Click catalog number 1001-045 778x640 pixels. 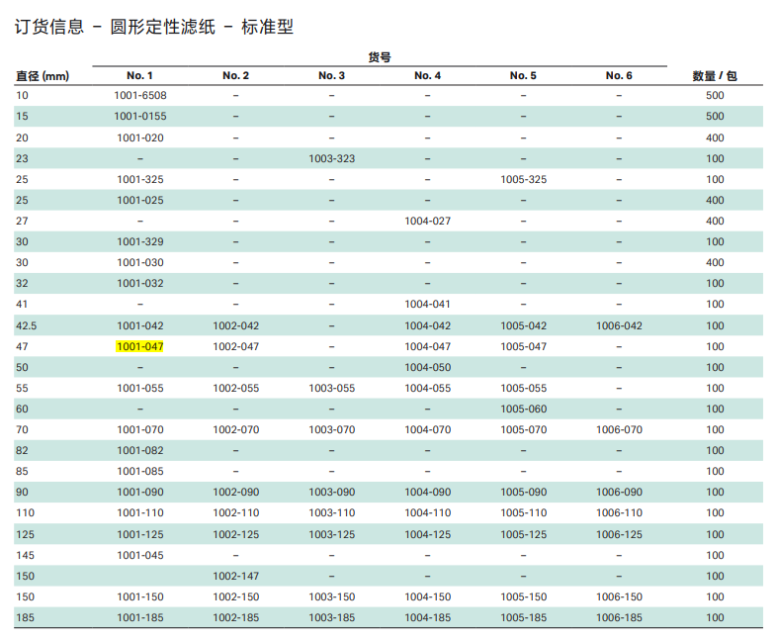[139, 555]
